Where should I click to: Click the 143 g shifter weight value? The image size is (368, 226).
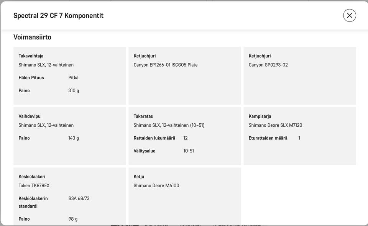pyautogui.click(x=74, y=138)
